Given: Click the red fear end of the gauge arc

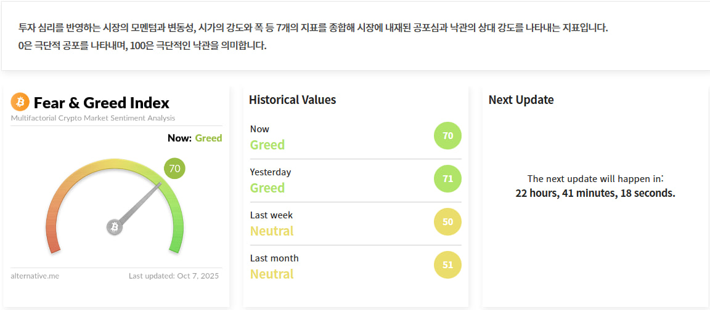Looking at the screenshot, I should [53, 243].
